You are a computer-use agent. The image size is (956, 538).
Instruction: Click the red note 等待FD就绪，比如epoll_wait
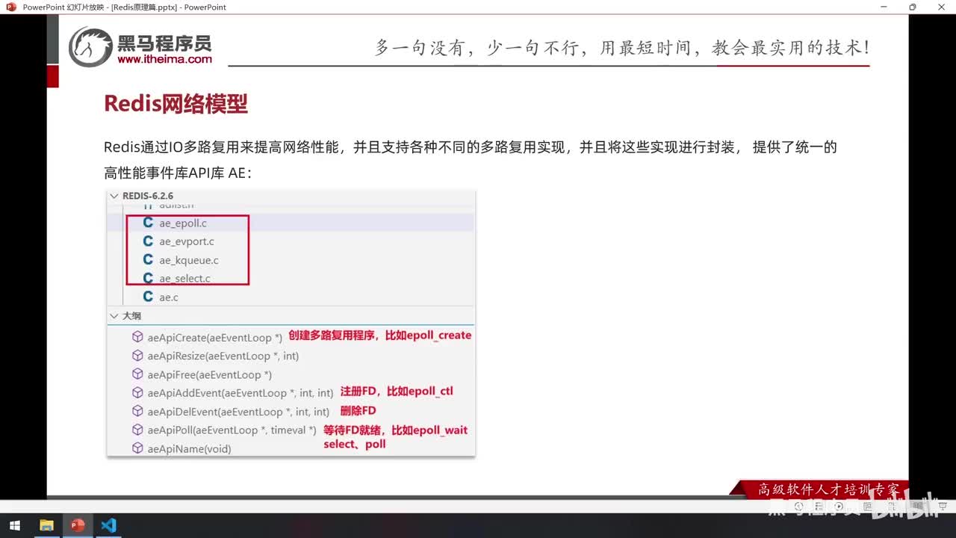click(396, 430)
